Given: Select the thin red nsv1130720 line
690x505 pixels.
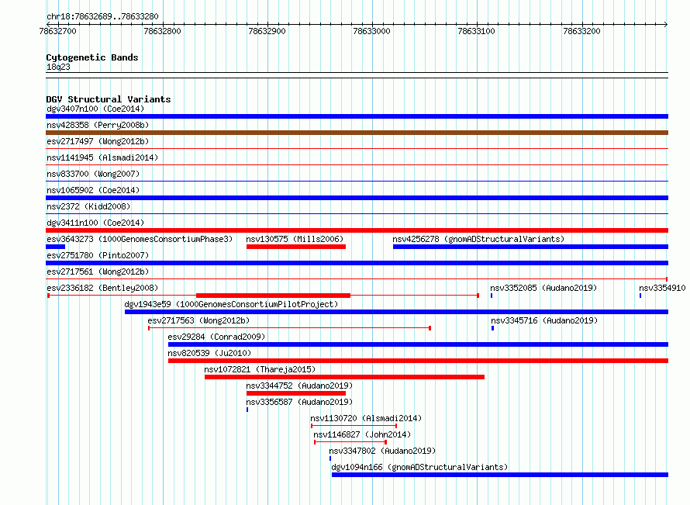Looking at the screenshot, I should [x=354, y=426].
